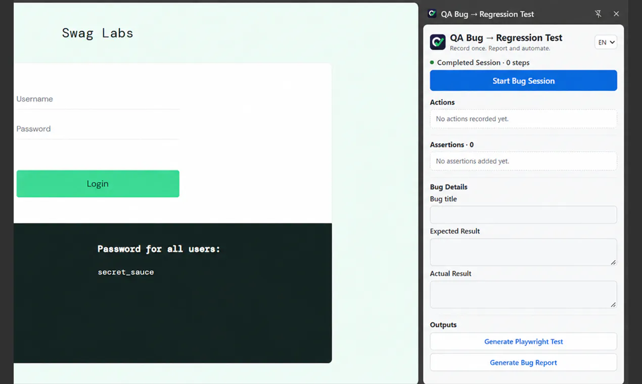642x384 pixels.
Task: Click the 'Completed Session · 0 steps' status
Action: (480, 63)
